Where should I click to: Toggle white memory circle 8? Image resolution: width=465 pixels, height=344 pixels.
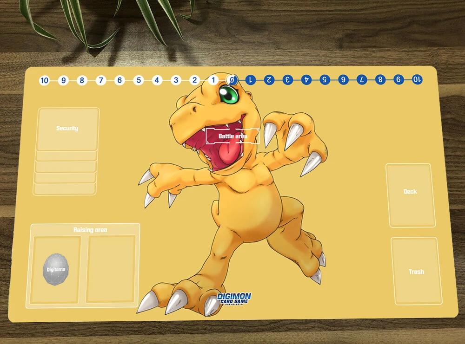click(82, 80)
